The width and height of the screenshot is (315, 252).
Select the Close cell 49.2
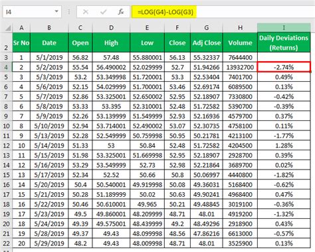click(x=177, y=224)
